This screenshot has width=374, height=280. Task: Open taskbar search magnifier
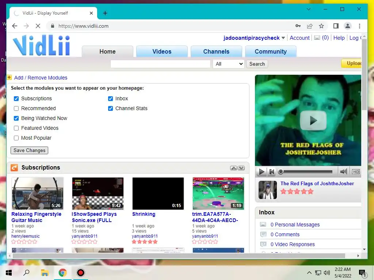[26, 273]
